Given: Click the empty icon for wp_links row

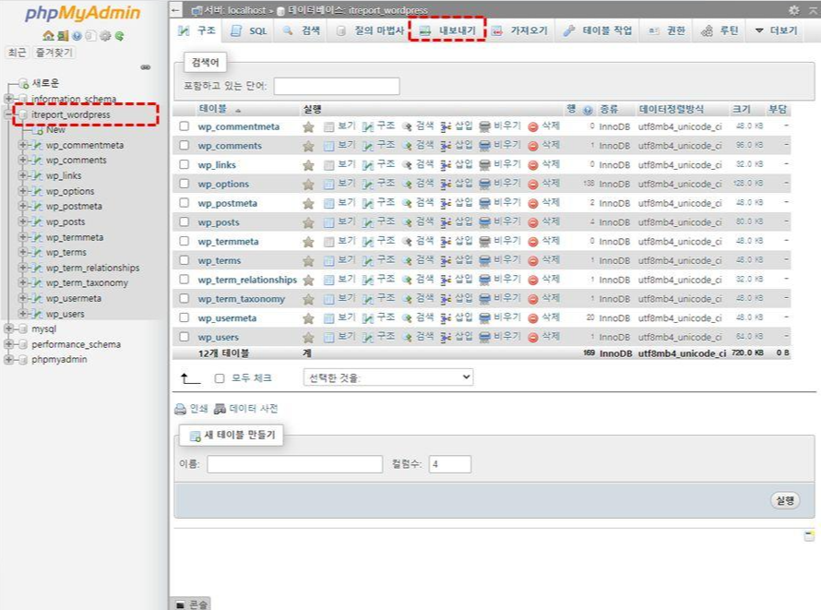Looking at the screenshot, I should 485,165.
